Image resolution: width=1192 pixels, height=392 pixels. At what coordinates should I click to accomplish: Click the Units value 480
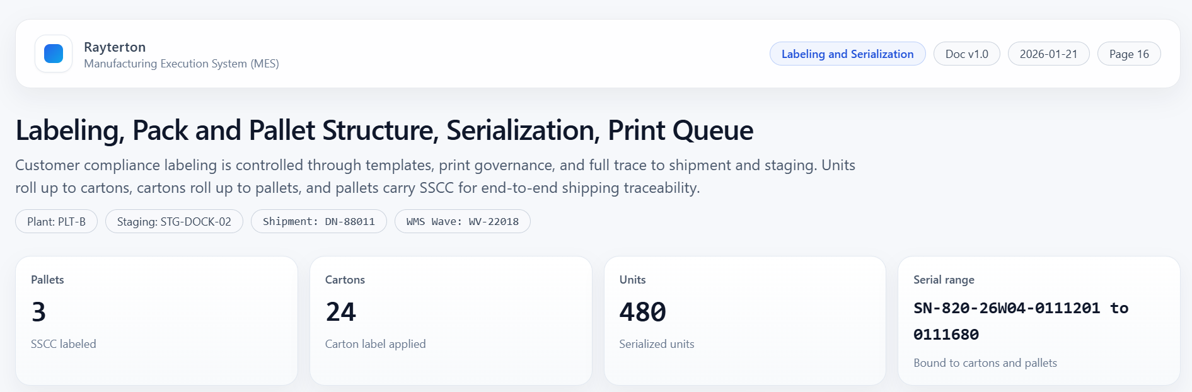point(642,312)
